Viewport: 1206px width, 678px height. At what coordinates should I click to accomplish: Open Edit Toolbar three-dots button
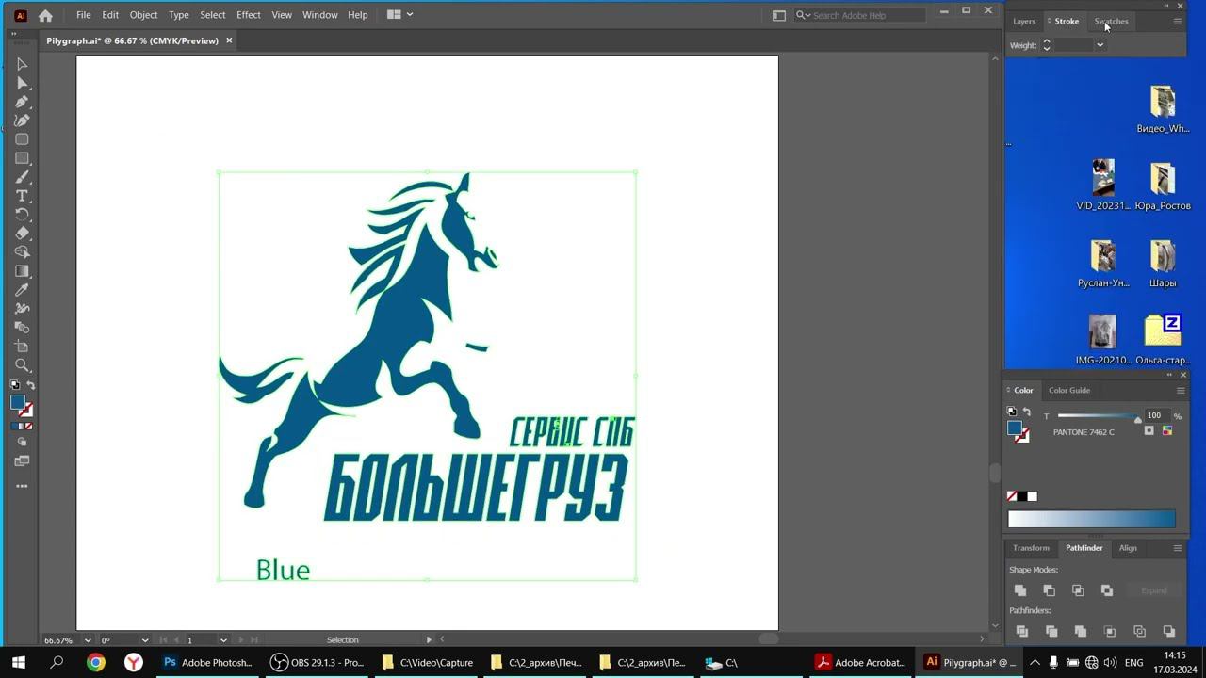click(x=22, y=486)
